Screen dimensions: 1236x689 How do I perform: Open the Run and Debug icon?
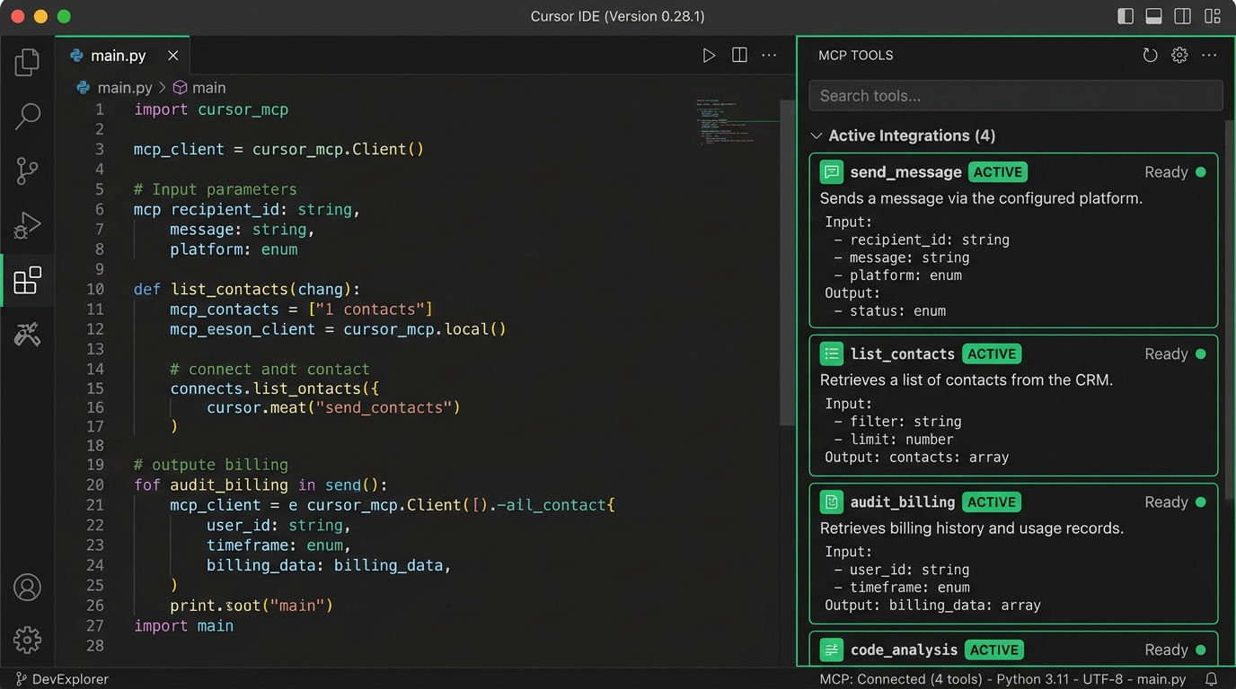[x=28, y=225]
